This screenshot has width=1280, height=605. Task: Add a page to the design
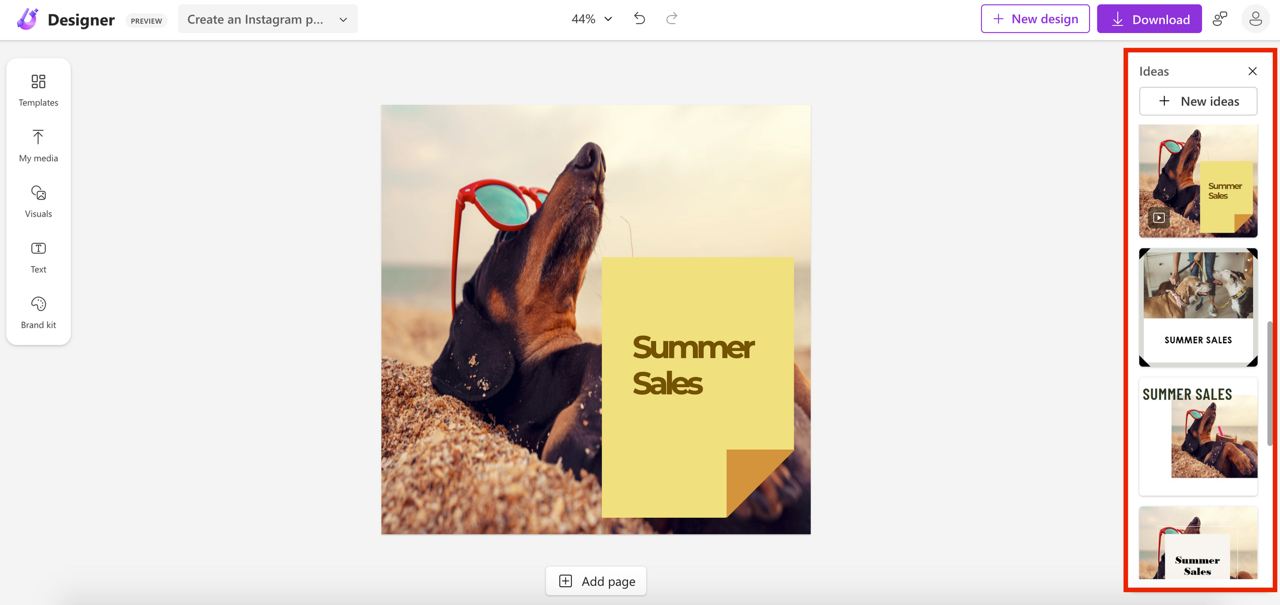(x=596, y=581)
